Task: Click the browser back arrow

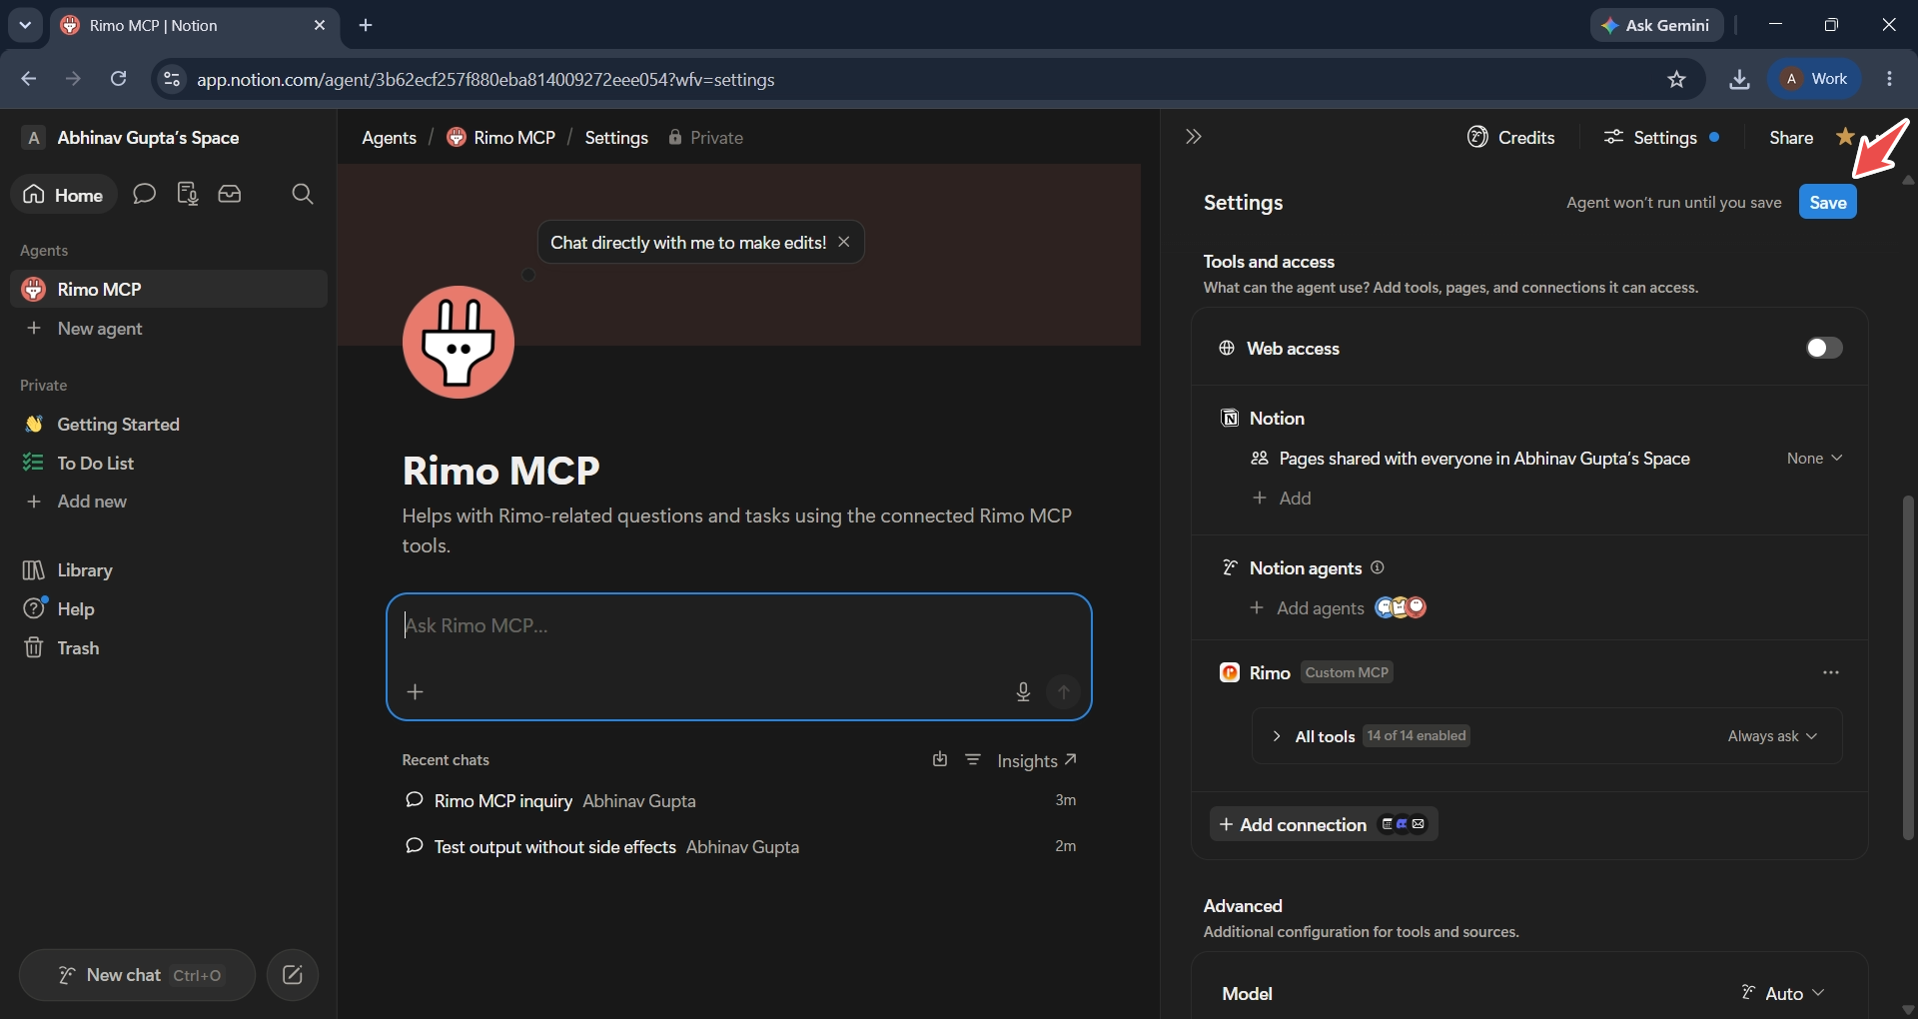Action: tap(29, 79)
